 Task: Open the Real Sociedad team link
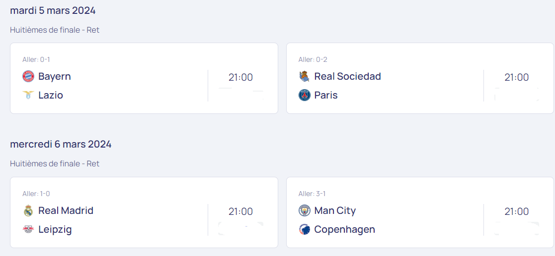pyautogui.click(x=348, y=77)
